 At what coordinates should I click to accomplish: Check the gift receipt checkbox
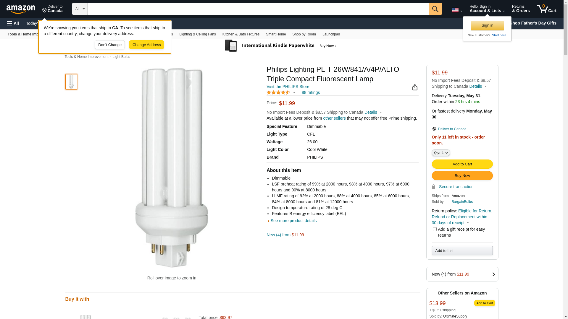435,229
